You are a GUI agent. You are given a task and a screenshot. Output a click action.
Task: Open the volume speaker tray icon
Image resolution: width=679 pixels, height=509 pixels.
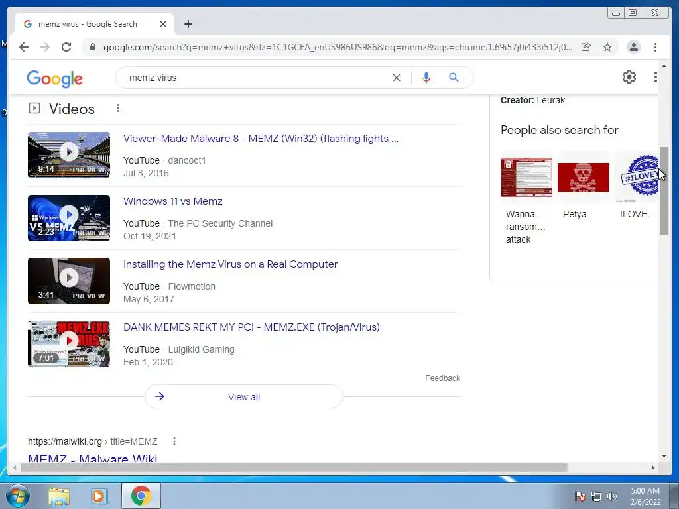(x=611, y=496)
